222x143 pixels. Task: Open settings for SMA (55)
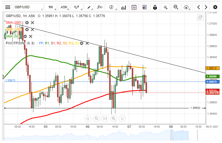(x=25, y=36)
